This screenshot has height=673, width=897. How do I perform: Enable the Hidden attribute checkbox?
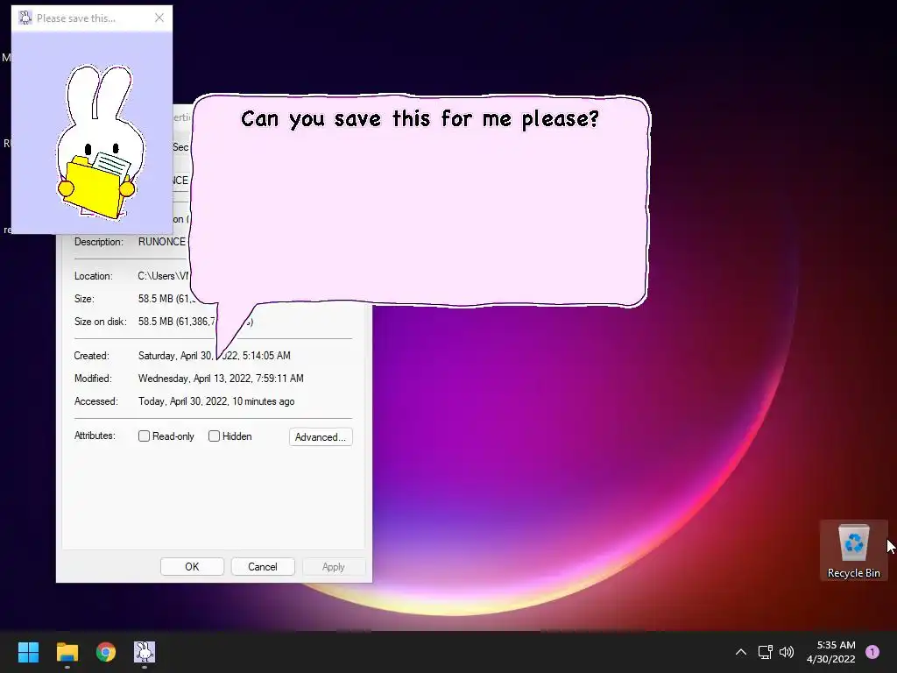214,436
